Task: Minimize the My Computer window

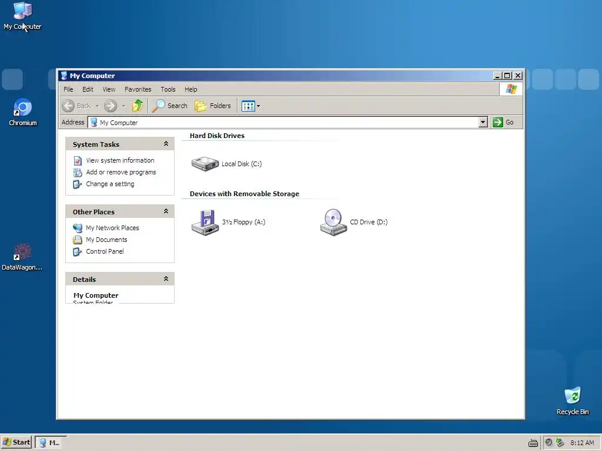Action: (x=497, y=76)
